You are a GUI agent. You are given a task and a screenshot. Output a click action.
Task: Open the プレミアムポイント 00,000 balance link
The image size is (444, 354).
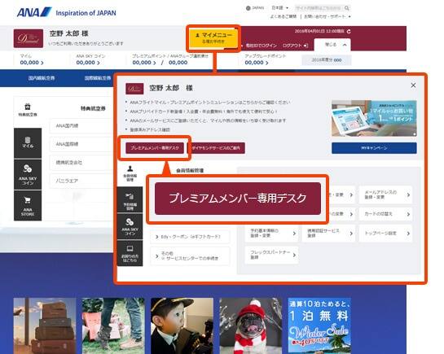click(144, 63)
